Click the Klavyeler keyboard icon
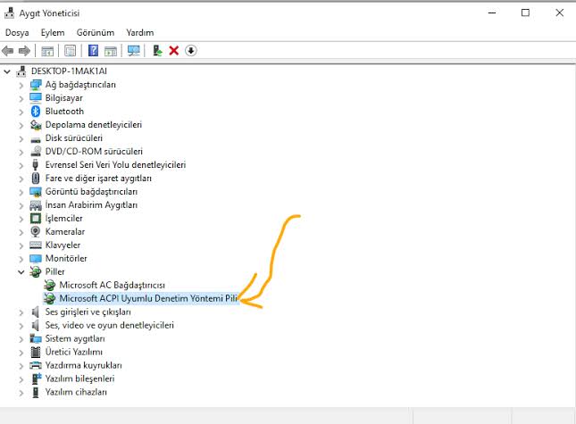The width and height of the screenshot is (576, 424). click(x=35, y=245)
